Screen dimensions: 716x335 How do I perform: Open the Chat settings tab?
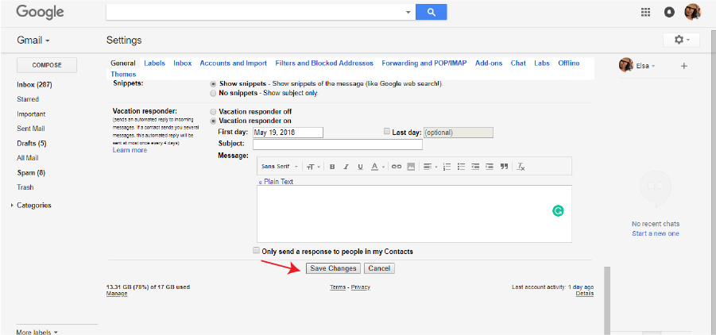click(x=518, y=64)
